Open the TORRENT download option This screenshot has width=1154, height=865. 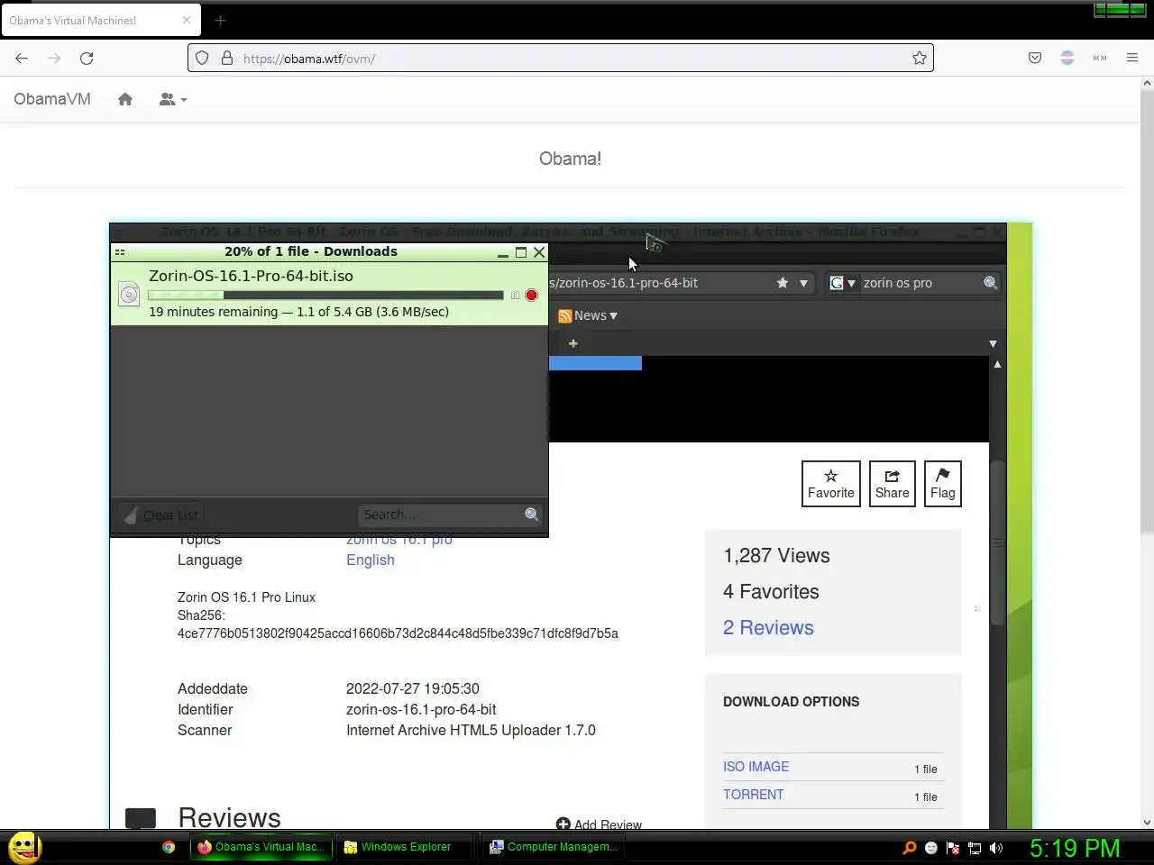[754, 795]
